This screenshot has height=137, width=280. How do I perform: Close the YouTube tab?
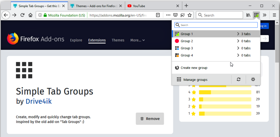(x=177, y=6)
